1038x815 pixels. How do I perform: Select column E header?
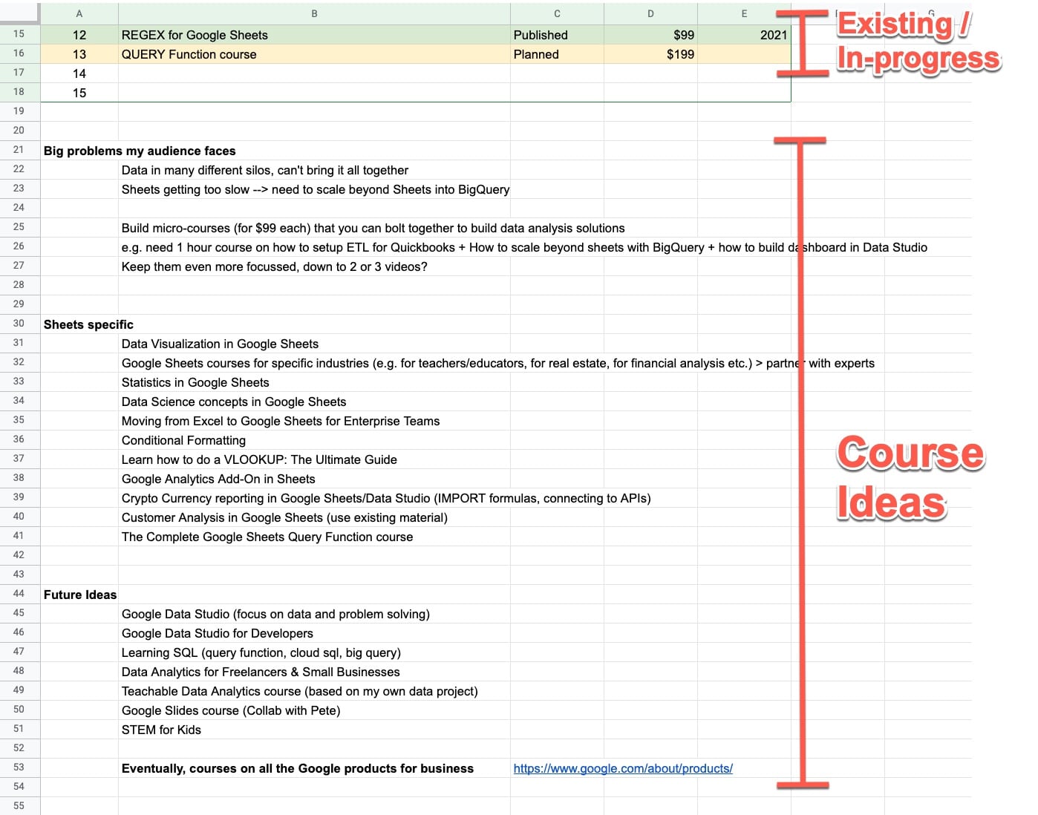pyautogui.click(x=744, y=13)
